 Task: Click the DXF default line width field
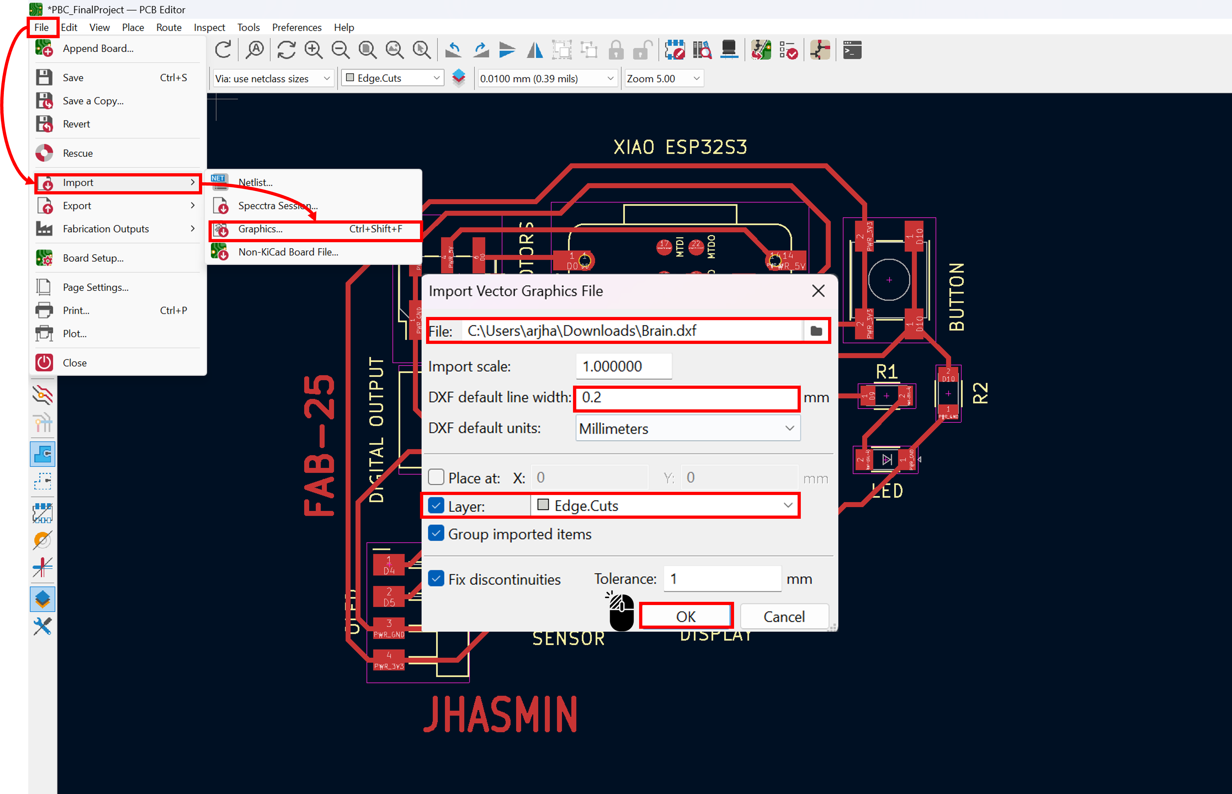pyautogui.click(x=686, y=397)
